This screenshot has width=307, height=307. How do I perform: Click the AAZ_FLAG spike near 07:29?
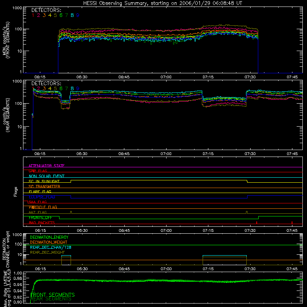[x=247, y=213]
